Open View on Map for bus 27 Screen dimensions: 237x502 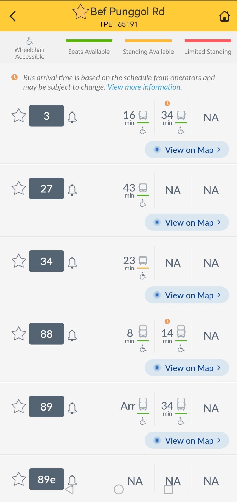pos(187,222)
